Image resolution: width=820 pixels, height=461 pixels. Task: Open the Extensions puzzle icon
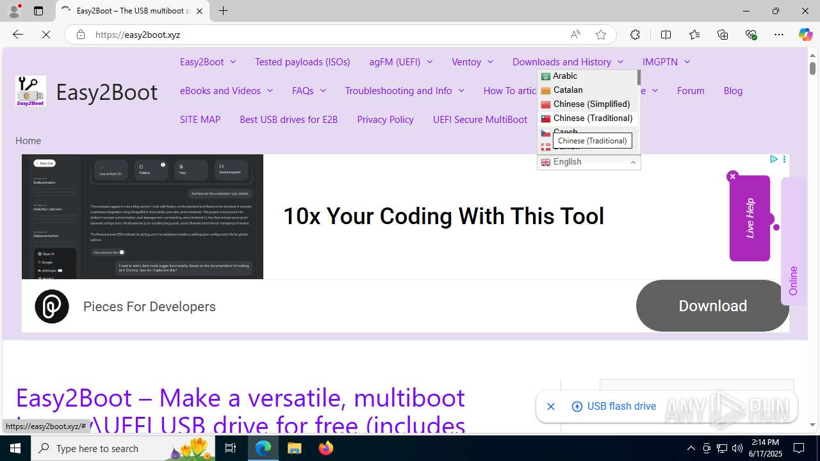[635, 35]
